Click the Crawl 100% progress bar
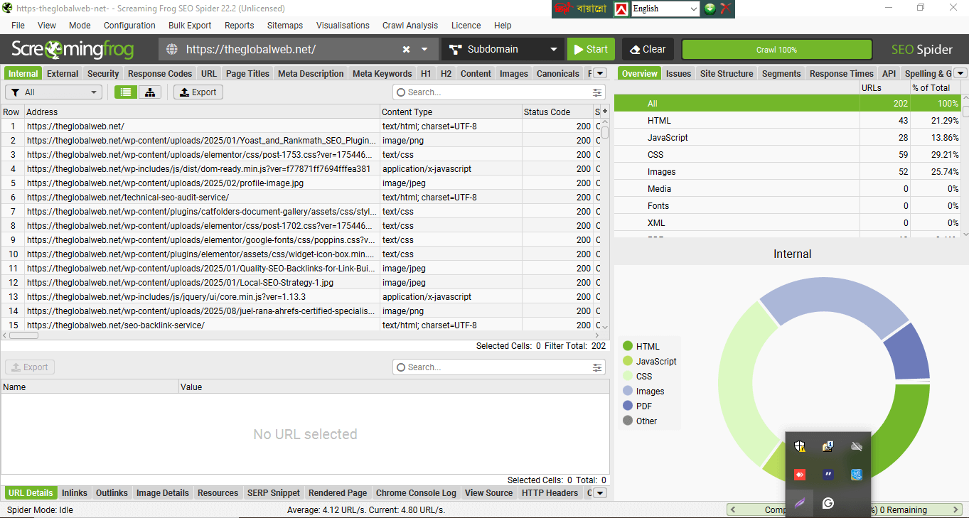 tap(776, 50)
